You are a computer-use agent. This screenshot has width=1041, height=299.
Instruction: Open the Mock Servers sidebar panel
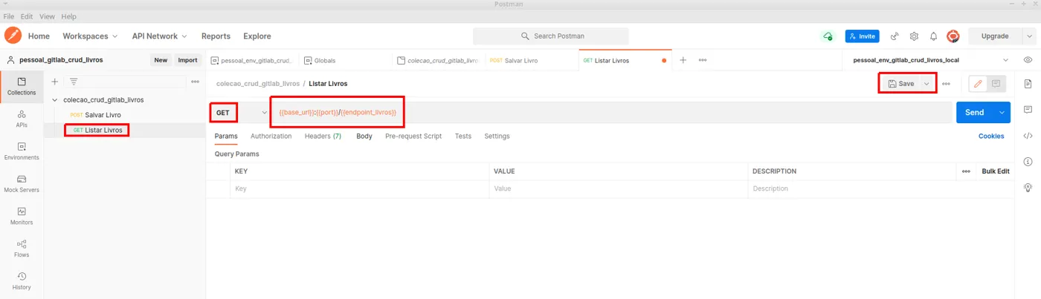pos(22,183)
